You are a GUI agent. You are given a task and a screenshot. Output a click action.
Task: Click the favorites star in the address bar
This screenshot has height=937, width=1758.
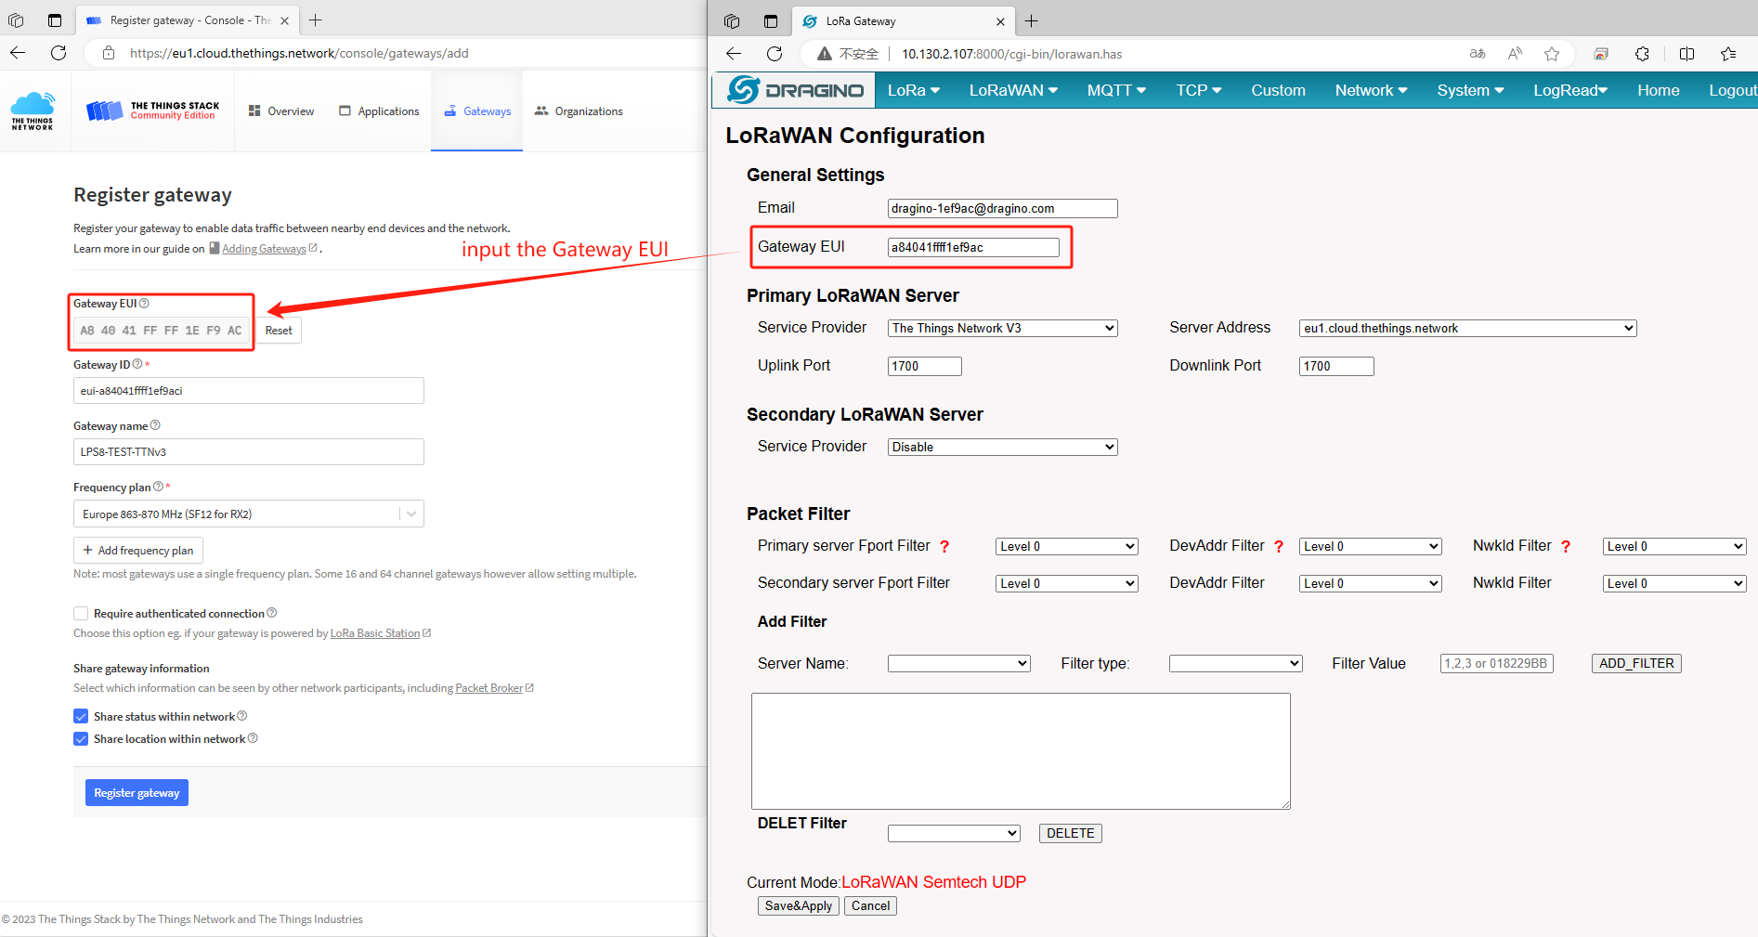coord(1552,54)
